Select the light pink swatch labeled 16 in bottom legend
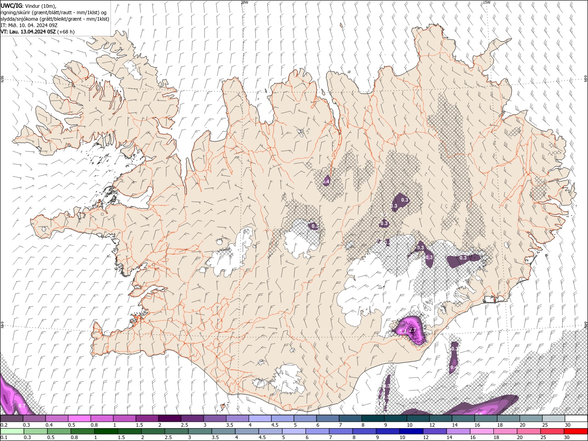The height and width of the screenshot is (441, 588). 481,431
